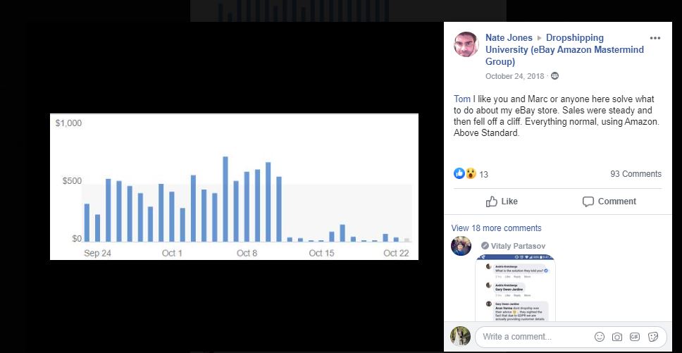
Task: Click Vitaly Partasov commenter avatar
Action: (x=461, y=246)
